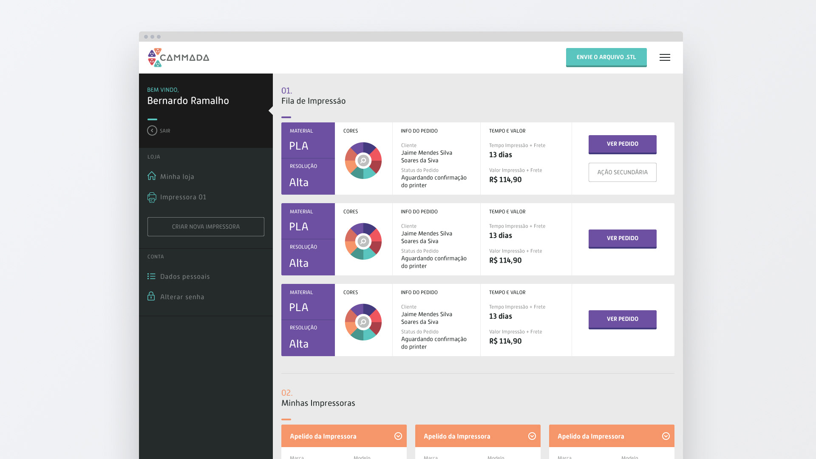Click the Fila de Impressão heading
The width and height of the screenshot is (816, 459).
(x=313, y=101)
